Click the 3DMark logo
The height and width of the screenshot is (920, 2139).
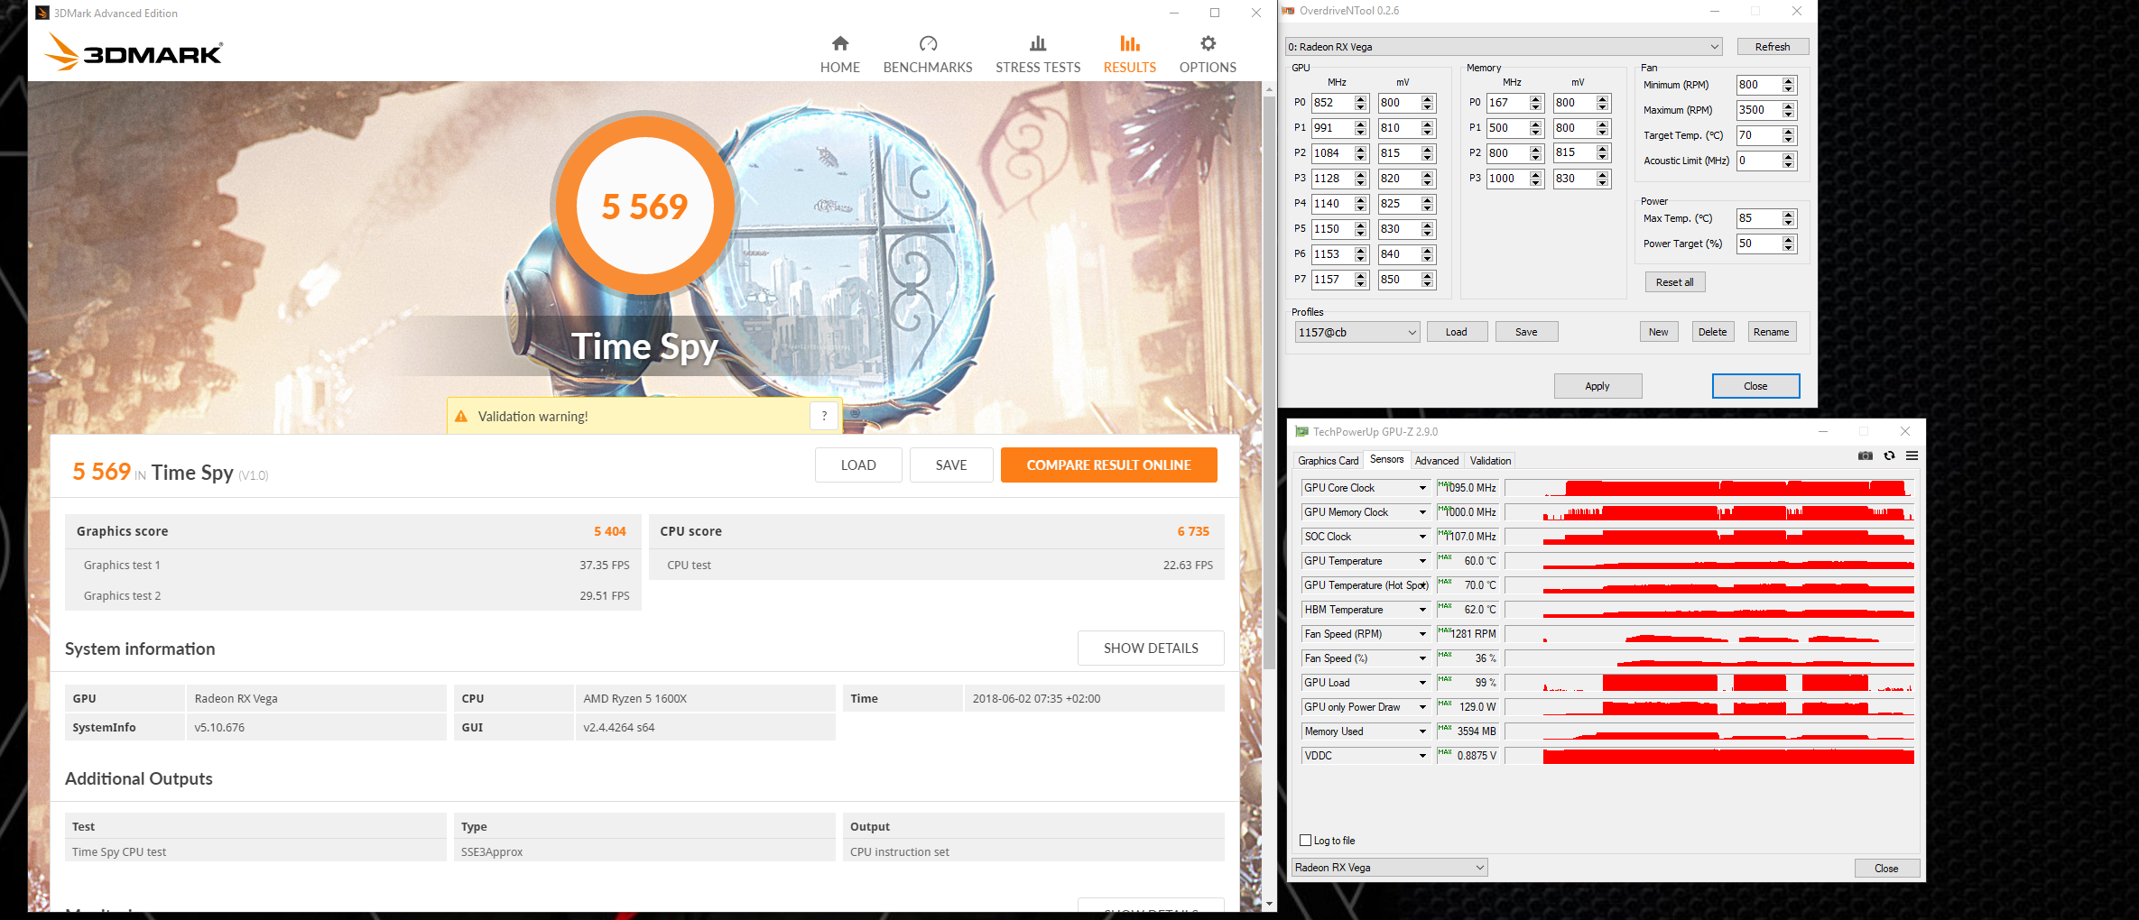134,52
